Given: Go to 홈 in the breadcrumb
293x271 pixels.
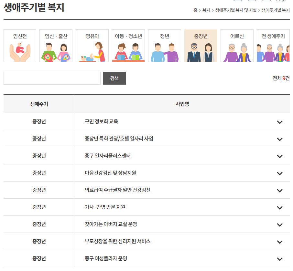Looking at the screenshot, I should pos(195,10).
